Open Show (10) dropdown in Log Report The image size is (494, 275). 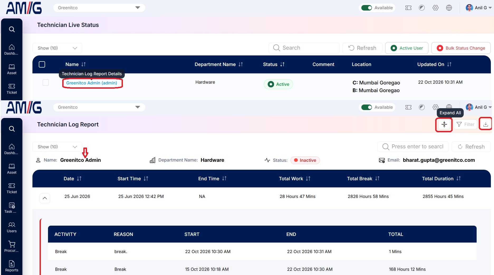[57, 147]
